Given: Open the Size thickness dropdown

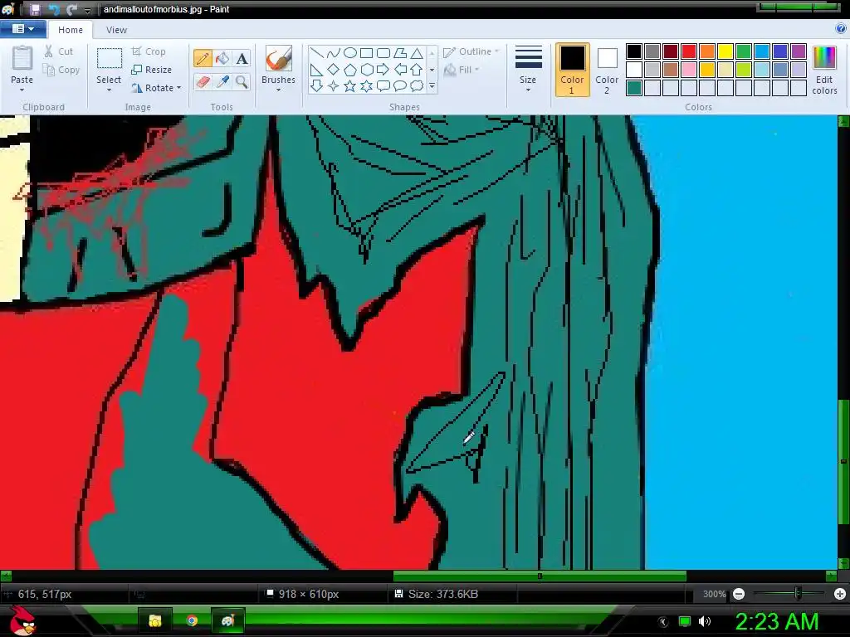Looking at the screenshot, I should 528,68.
